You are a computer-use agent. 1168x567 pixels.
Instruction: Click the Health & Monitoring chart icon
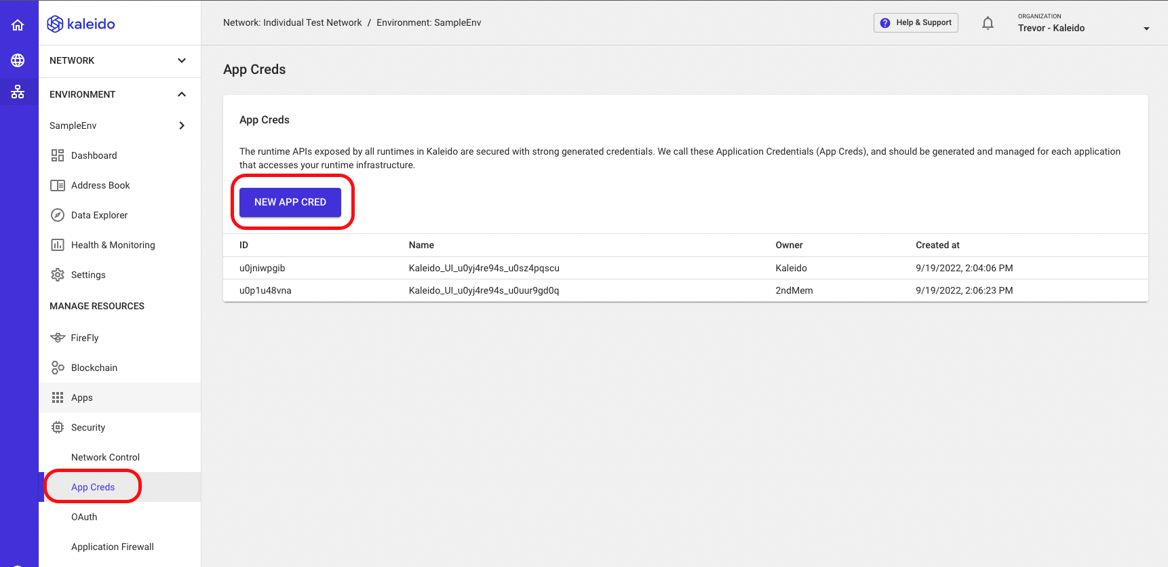[58, 245]
